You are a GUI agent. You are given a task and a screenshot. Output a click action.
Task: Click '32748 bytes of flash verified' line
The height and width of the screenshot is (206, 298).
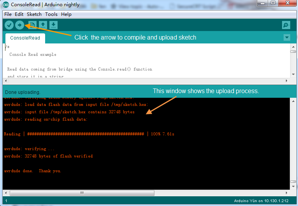coord(48,156)
